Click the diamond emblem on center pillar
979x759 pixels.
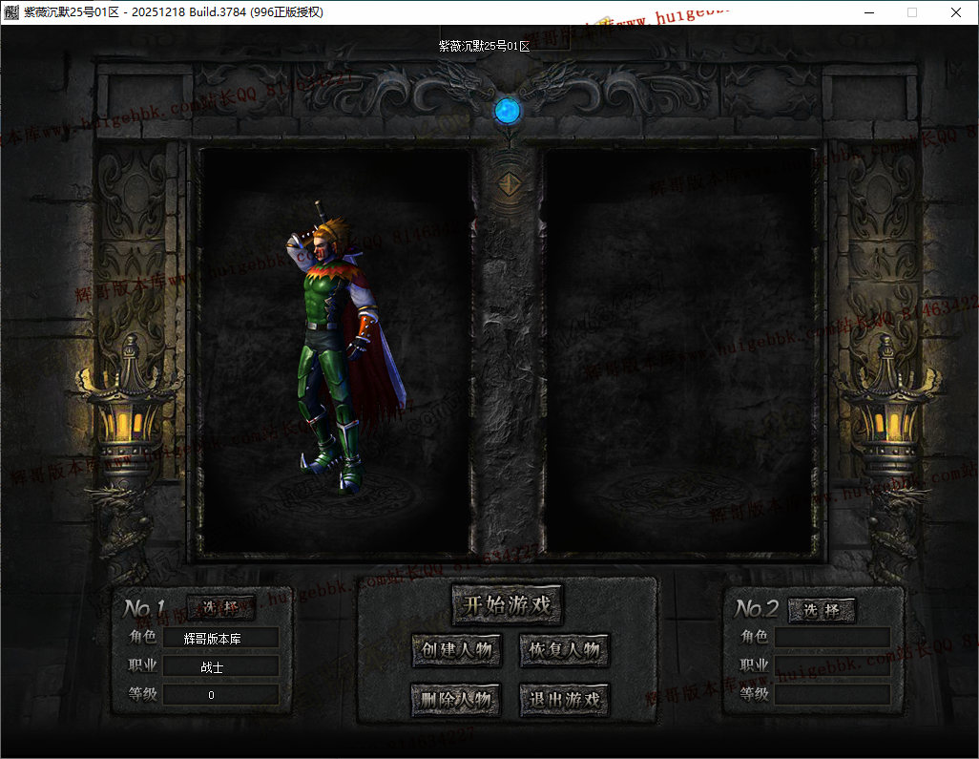(510, 182)
